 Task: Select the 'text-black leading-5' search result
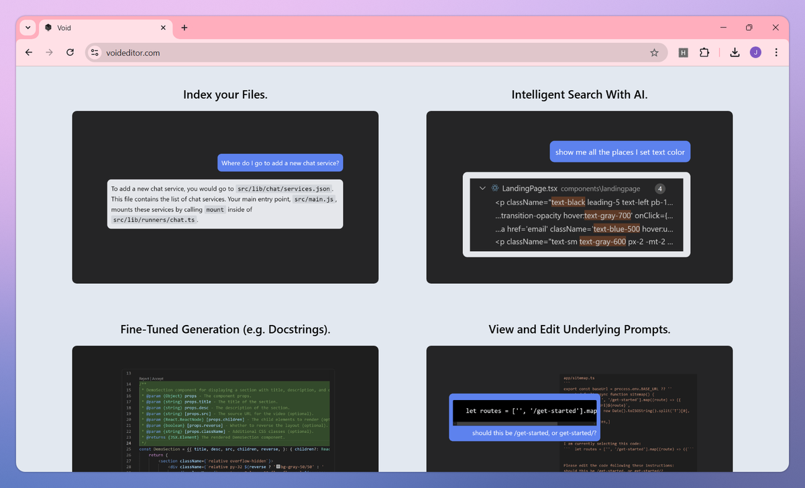584,202
